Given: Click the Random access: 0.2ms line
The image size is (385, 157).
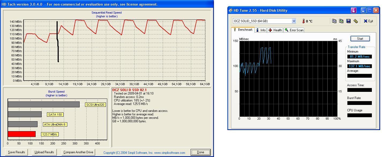Looking at the screenshot, I should 129,97.
